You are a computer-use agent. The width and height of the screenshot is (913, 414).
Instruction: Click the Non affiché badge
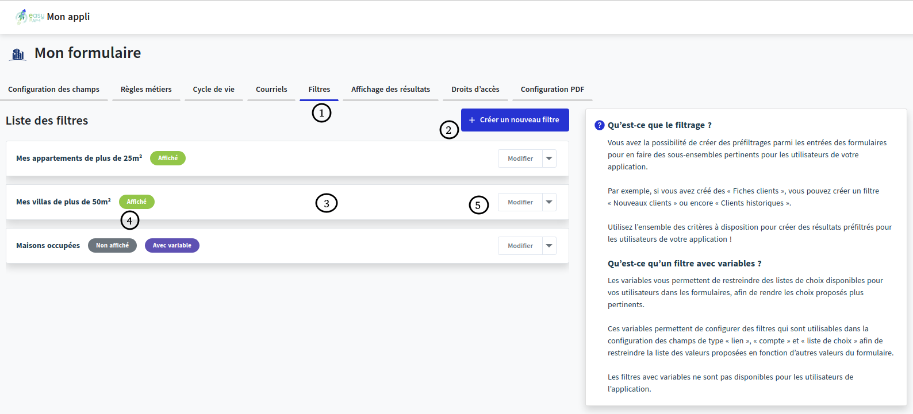coord(112,246)
